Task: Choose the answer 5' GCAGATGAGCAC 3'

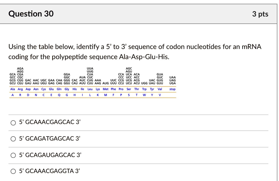Action: point(13,138)
